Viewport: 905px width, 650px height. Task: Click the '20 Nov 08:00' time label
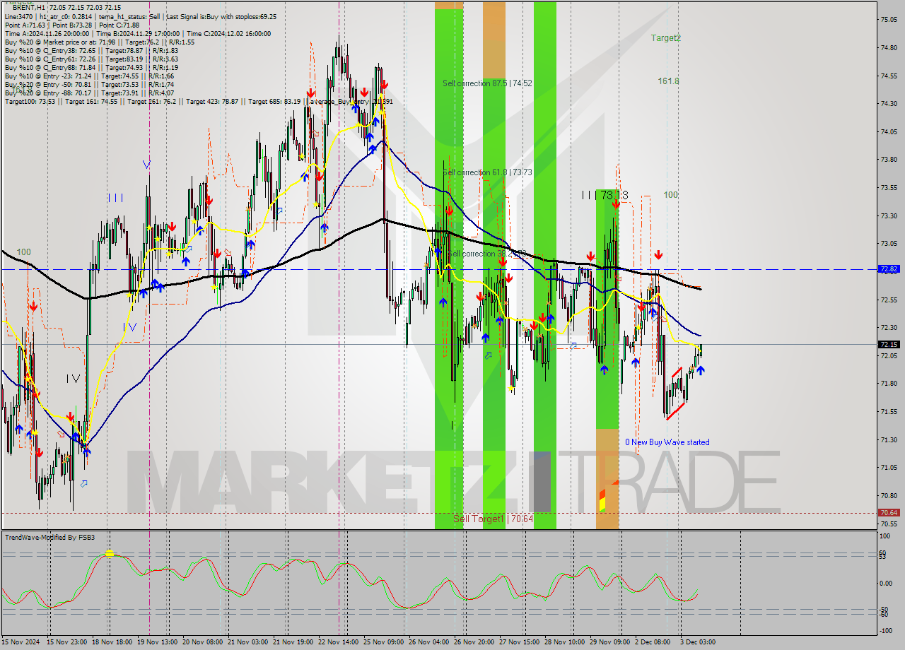(202, 642)
